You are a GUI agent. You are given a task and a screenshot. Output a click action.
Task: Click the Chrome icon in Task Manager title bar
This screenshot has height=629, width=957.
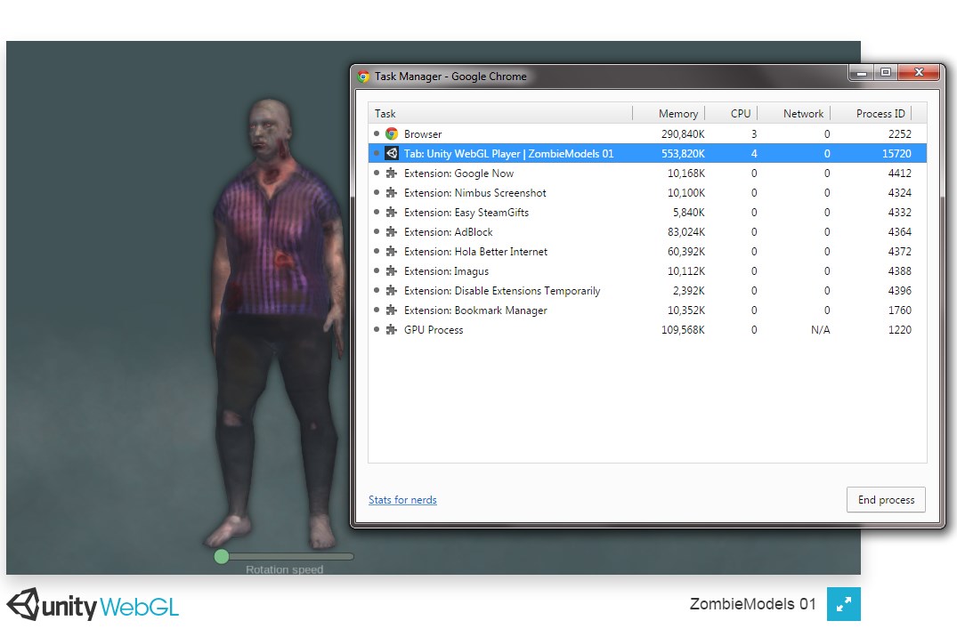(x=363, y=77)
